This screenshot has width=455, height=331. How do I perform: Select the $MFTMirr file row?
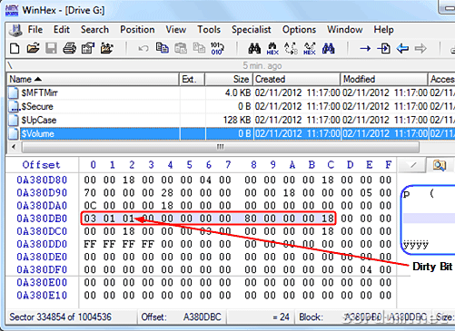click(231, 92)
